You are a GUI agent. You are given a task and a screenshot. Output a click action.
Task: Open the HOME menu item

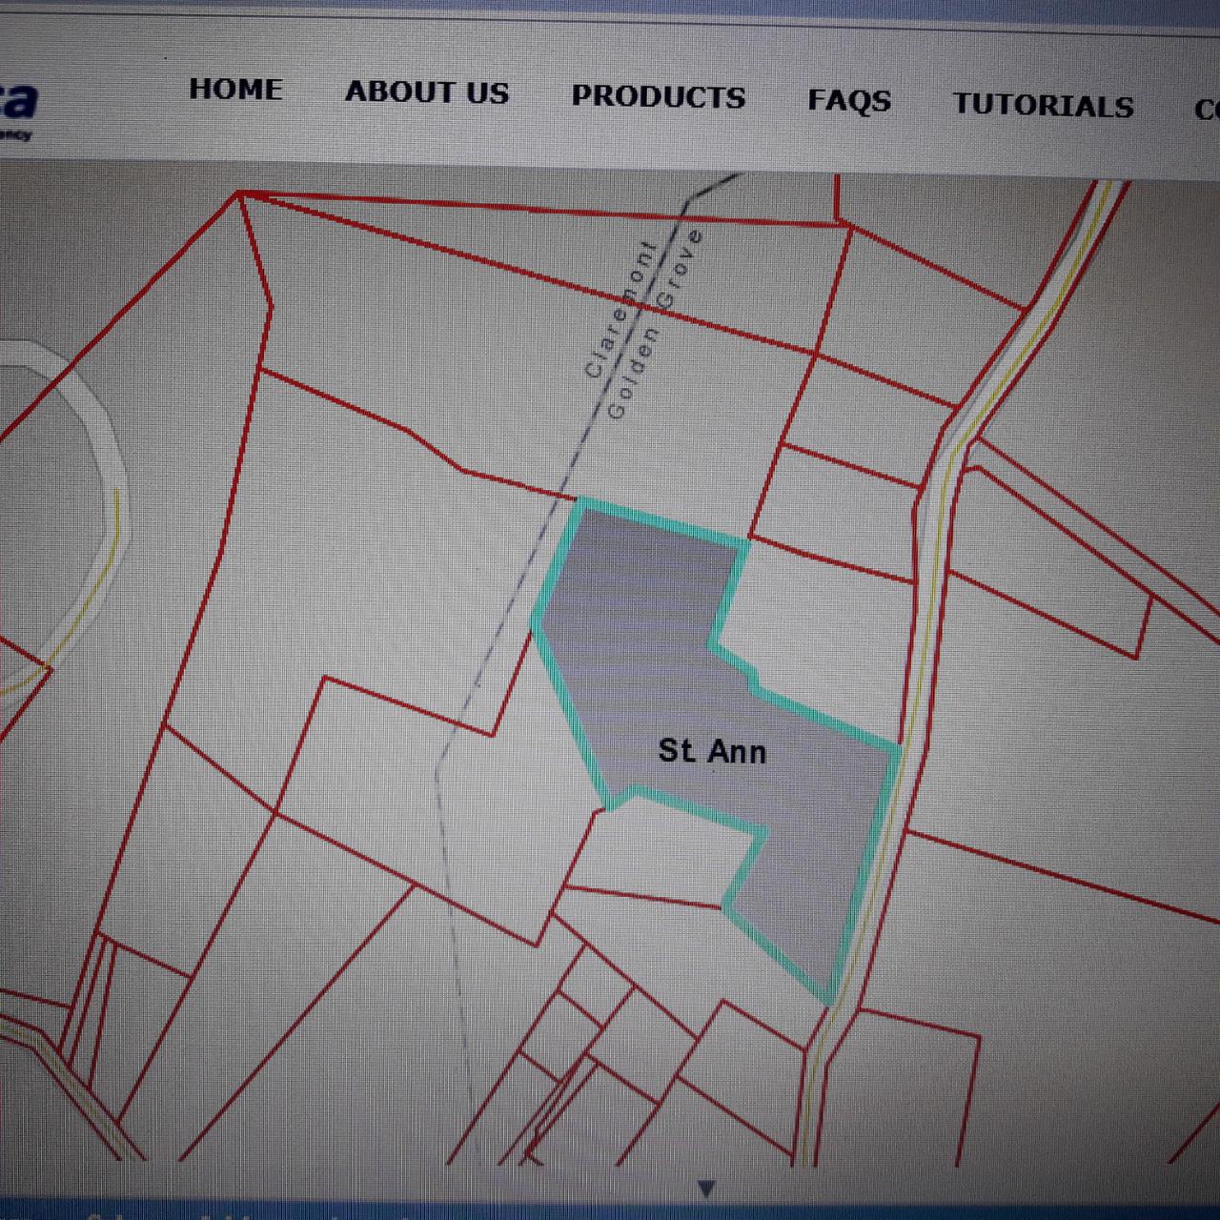click(235, 90)
